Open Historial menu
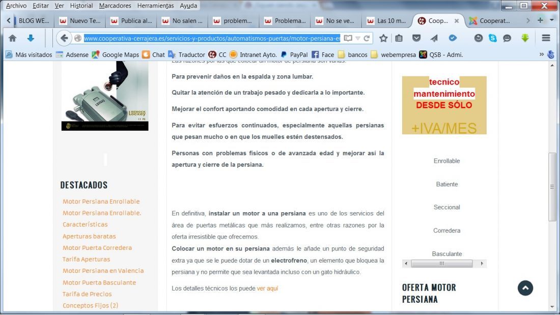The image size is (560, 315). coord(81,6)
